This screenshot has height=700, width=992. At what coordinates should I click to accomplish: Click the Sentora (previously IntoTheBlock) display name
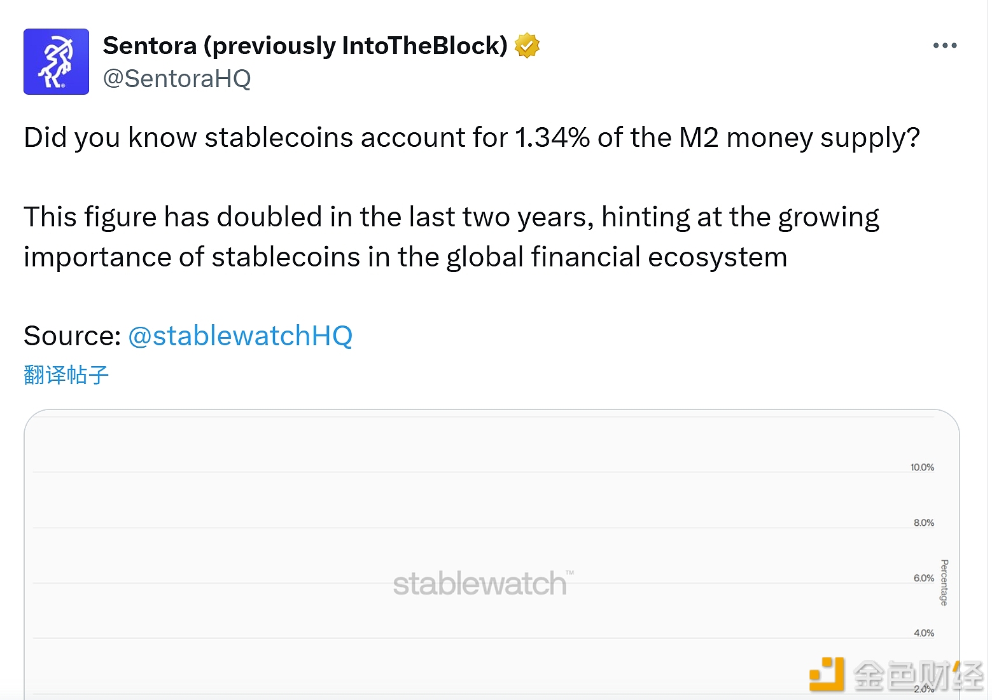(x=305, y=46)
